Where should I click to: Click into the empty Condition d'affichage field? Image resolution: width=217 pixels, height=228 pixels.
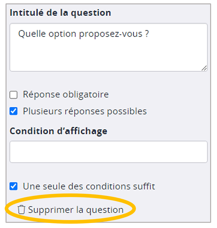pos(108,152)
